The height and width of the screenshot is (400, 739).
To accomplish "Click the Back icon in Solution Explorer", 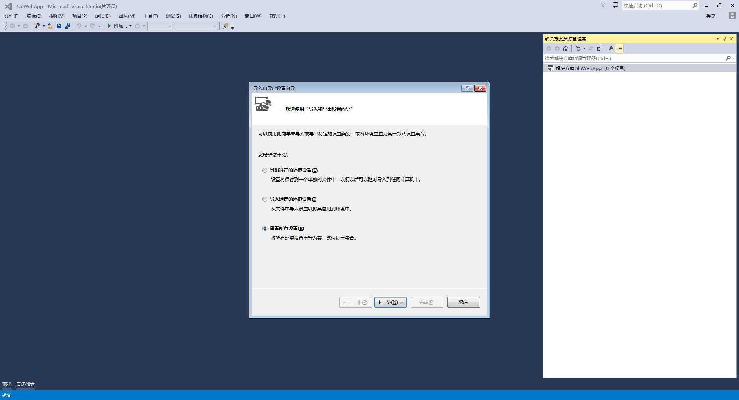I will 549,48.
